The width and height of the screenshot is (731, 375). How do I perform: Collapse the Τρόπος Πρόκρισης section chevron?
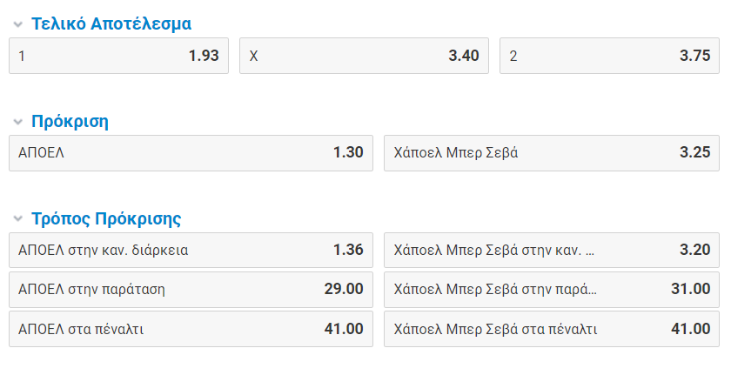(17, 219)
